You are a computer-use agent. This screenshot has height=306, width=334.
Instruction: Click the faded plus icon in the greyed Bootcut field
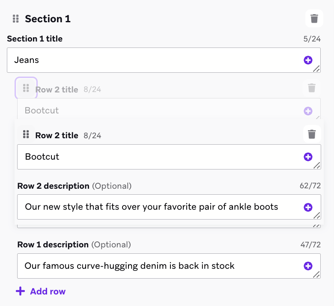pyautogui.click(x=308, y=111)
